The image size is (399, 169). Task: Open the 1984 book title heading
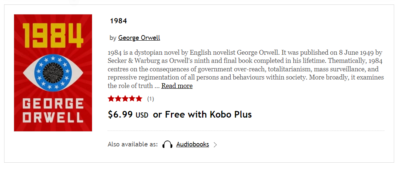pos(119,21)
